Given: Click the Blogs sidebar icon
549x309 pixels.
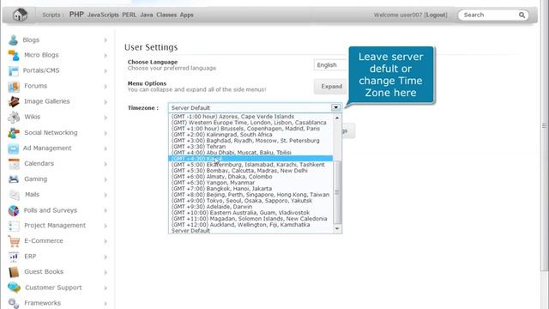Looking at the screenshot, I should tap(14, 40).
